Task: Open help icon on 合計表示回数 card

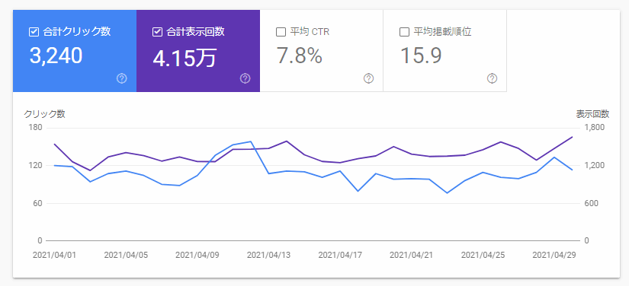Action: click(245, 78)
